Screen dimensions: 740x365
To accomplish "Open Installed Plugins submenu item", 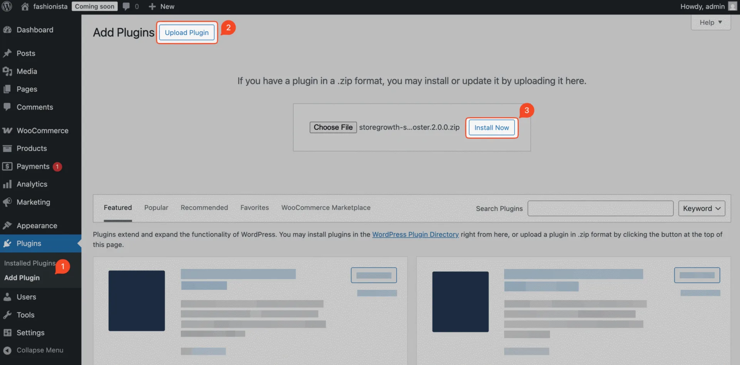I will [x=30, y=263].
